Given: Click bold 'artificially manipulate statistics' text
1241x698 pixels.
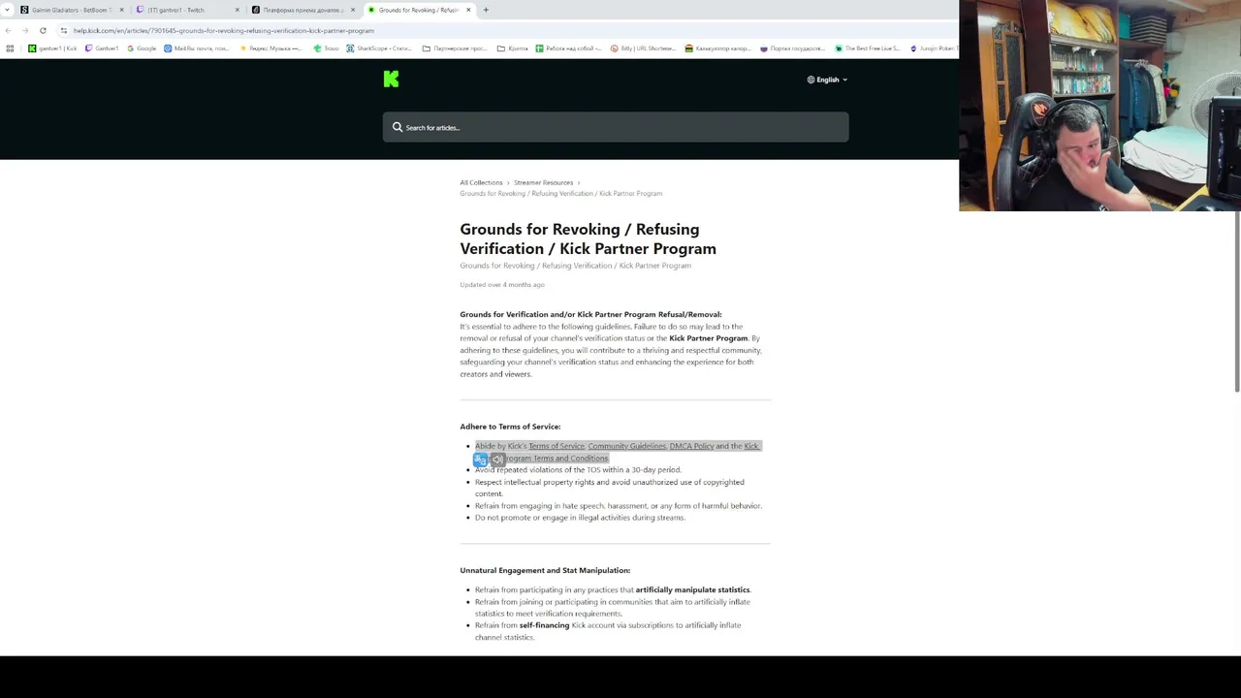Looking at the screenshot, I should [692, 589].
